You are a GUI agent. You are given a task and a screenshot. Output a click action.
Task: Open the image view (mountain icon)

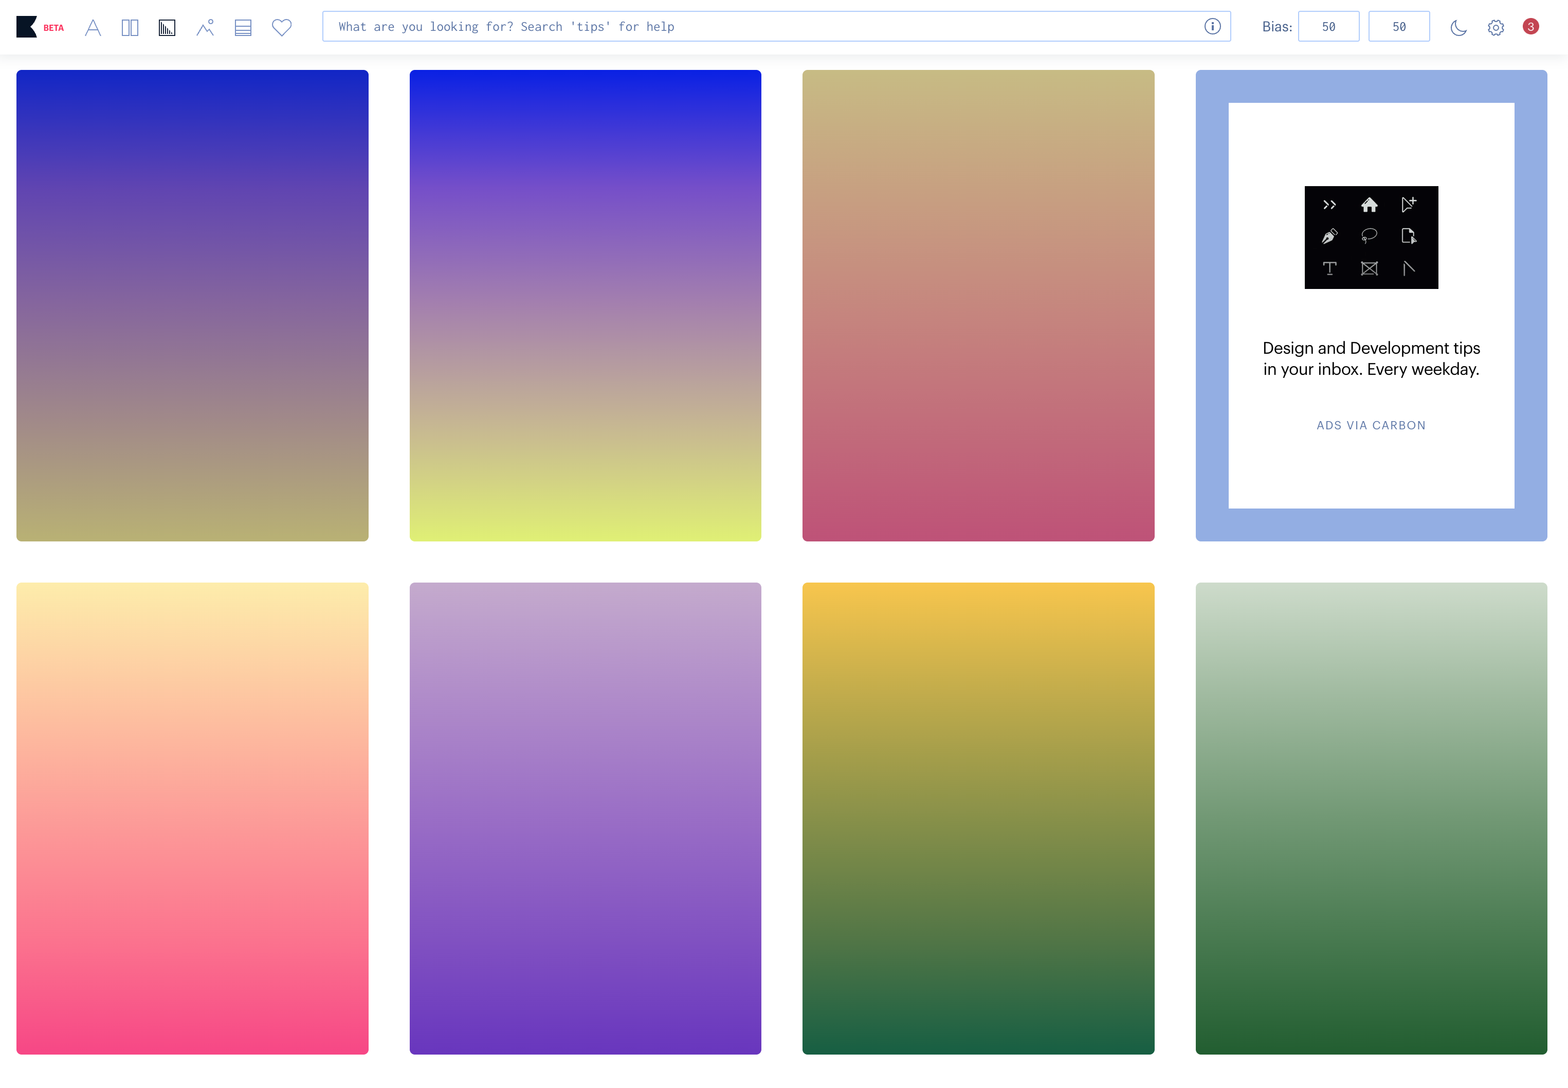click(205, 27)
